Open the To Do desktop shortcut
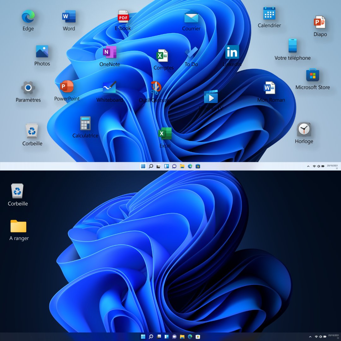The width and height of the screenshot is (341, 341). point(191,52)
